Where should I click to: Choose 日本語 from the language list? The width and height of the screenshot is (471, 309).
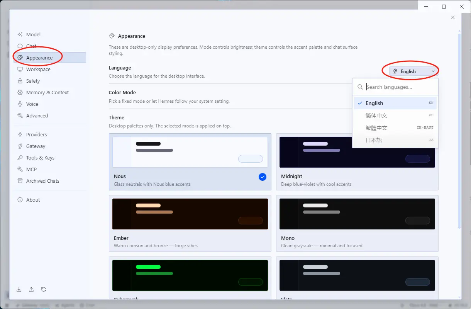tap(395, 140)
